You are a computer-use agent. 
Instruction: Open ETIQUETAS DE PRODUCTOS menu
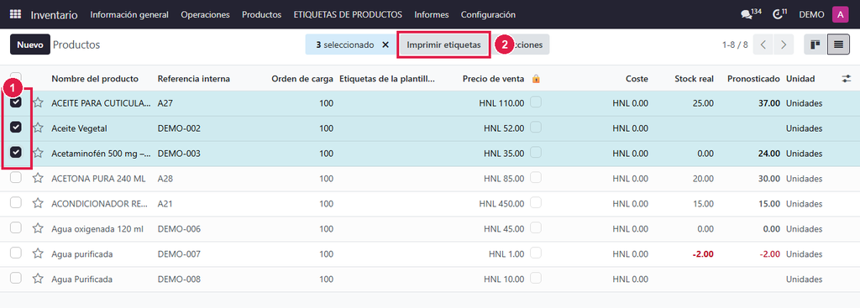click(348, 15)
